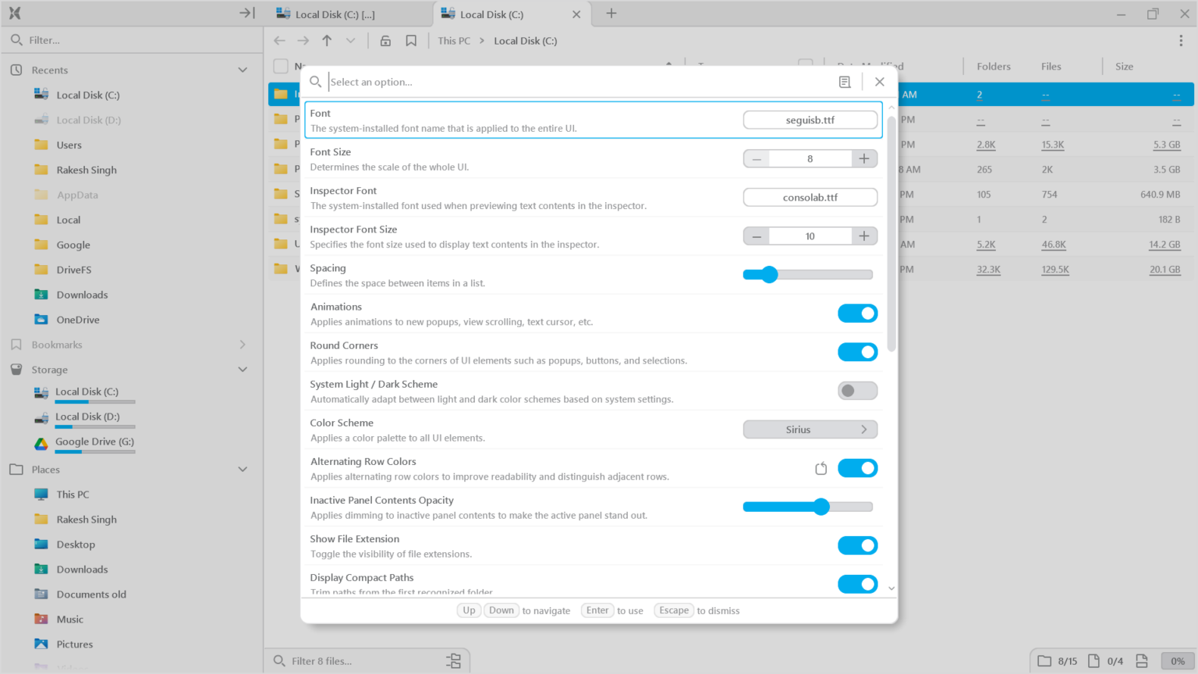Go back to the previous folder
This screenshot has width=1198, height=674.
coord(279,41)
